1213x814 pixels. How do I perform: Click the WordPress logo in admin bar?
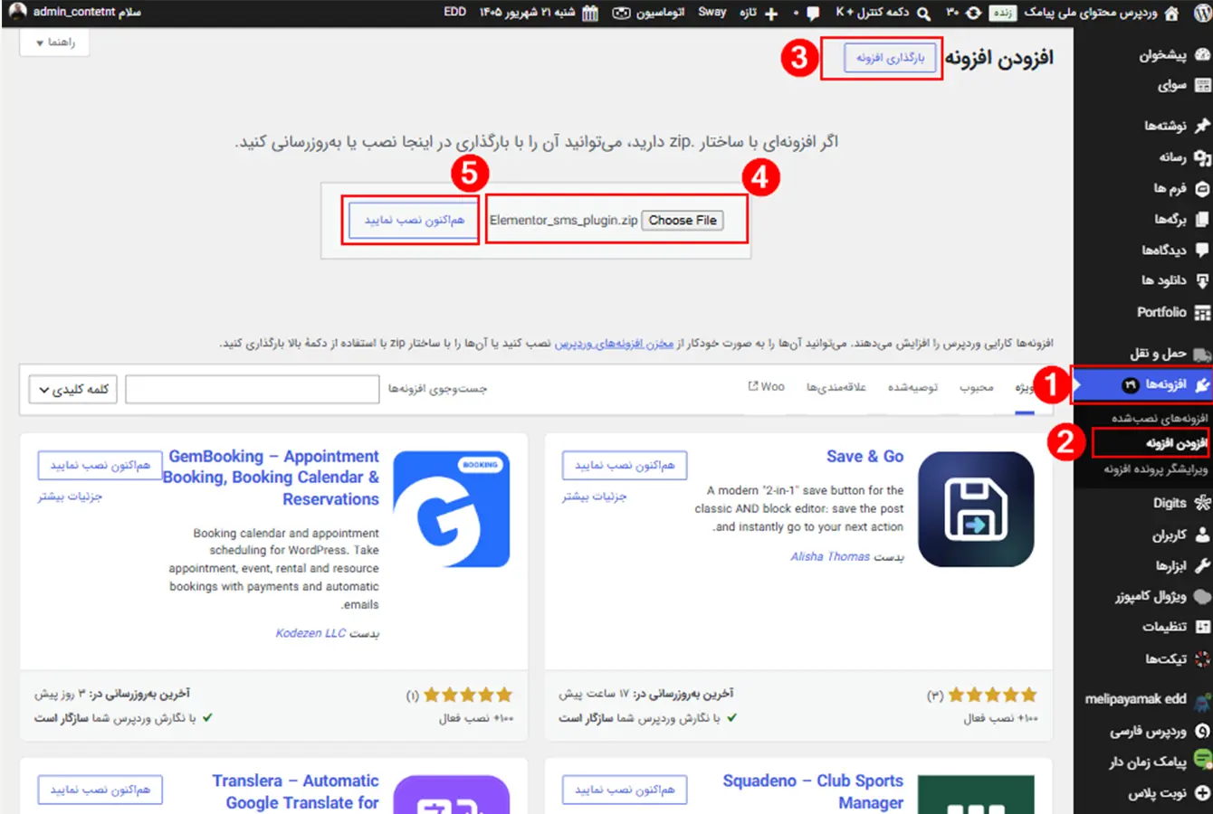(x=1201, y=13)
